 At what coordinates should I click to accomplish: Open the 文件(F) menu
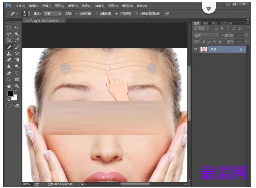click(x=20, y=6)
